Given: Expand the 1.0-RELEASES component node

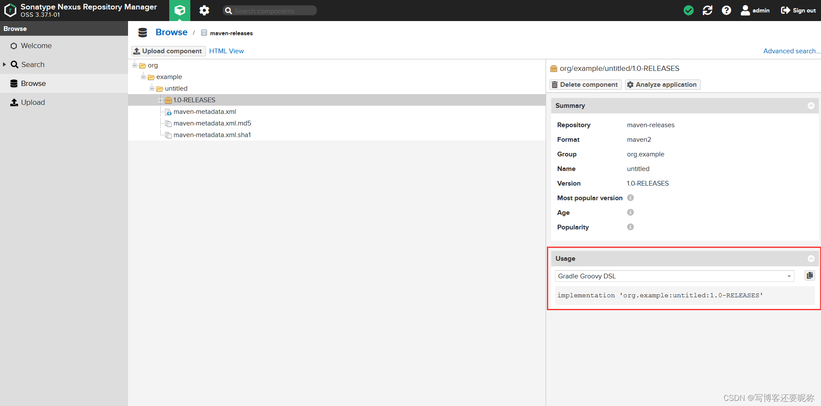Looking at the screenshot, I should click(x=160, y=100).
